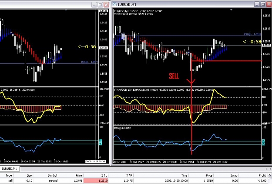Minimize the left chart window
Viewport: 272px width, 184px height.
(x=94, y=5)
